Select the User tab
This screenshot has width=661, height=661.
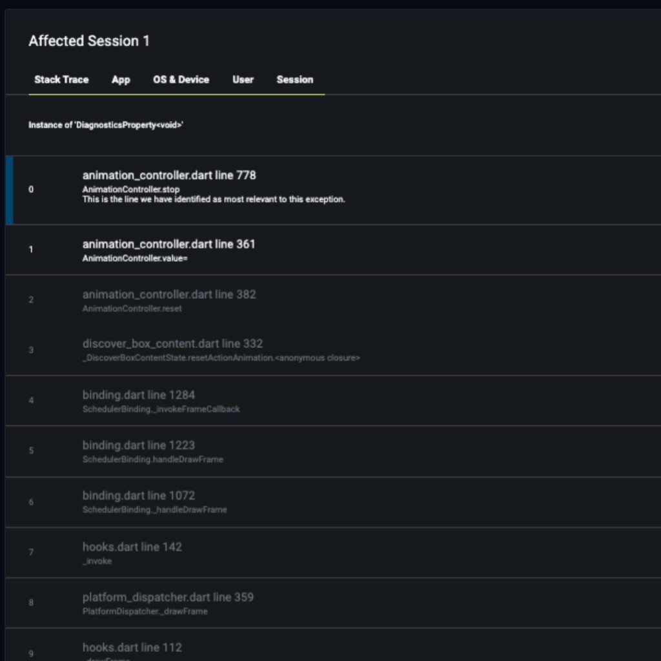tap(242, 79)
